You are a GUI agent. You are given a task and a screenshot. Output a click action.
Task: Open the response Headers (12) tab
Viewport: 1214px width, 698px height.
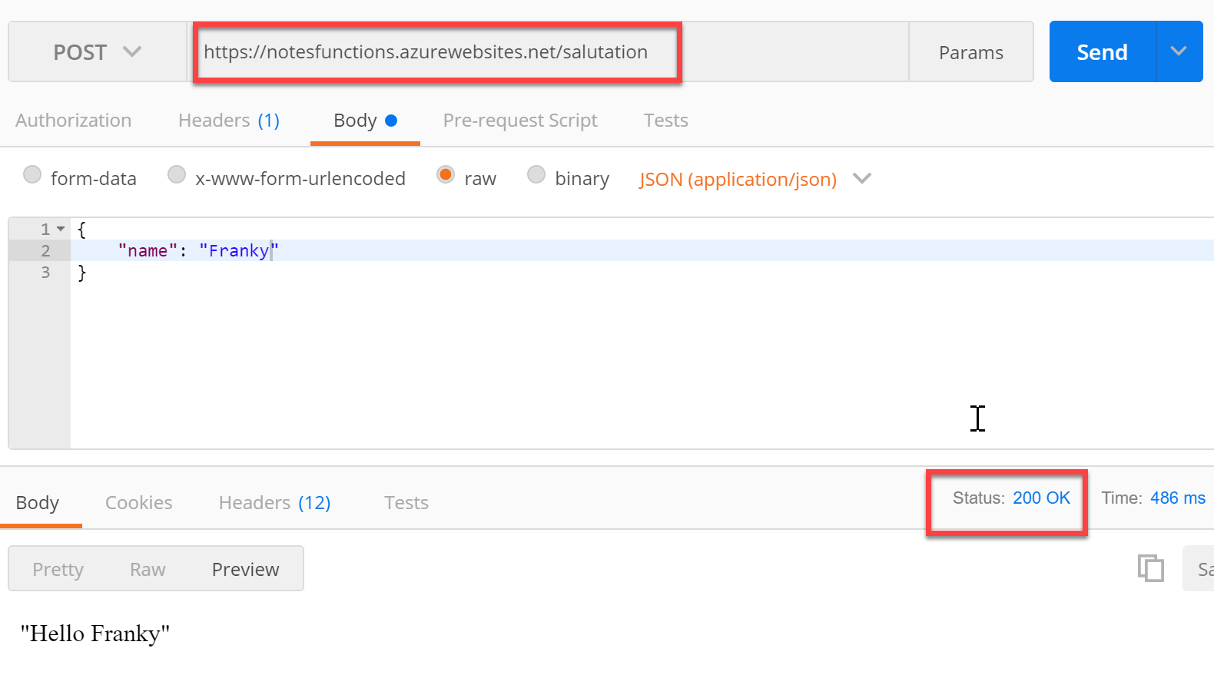pos(275,503)
